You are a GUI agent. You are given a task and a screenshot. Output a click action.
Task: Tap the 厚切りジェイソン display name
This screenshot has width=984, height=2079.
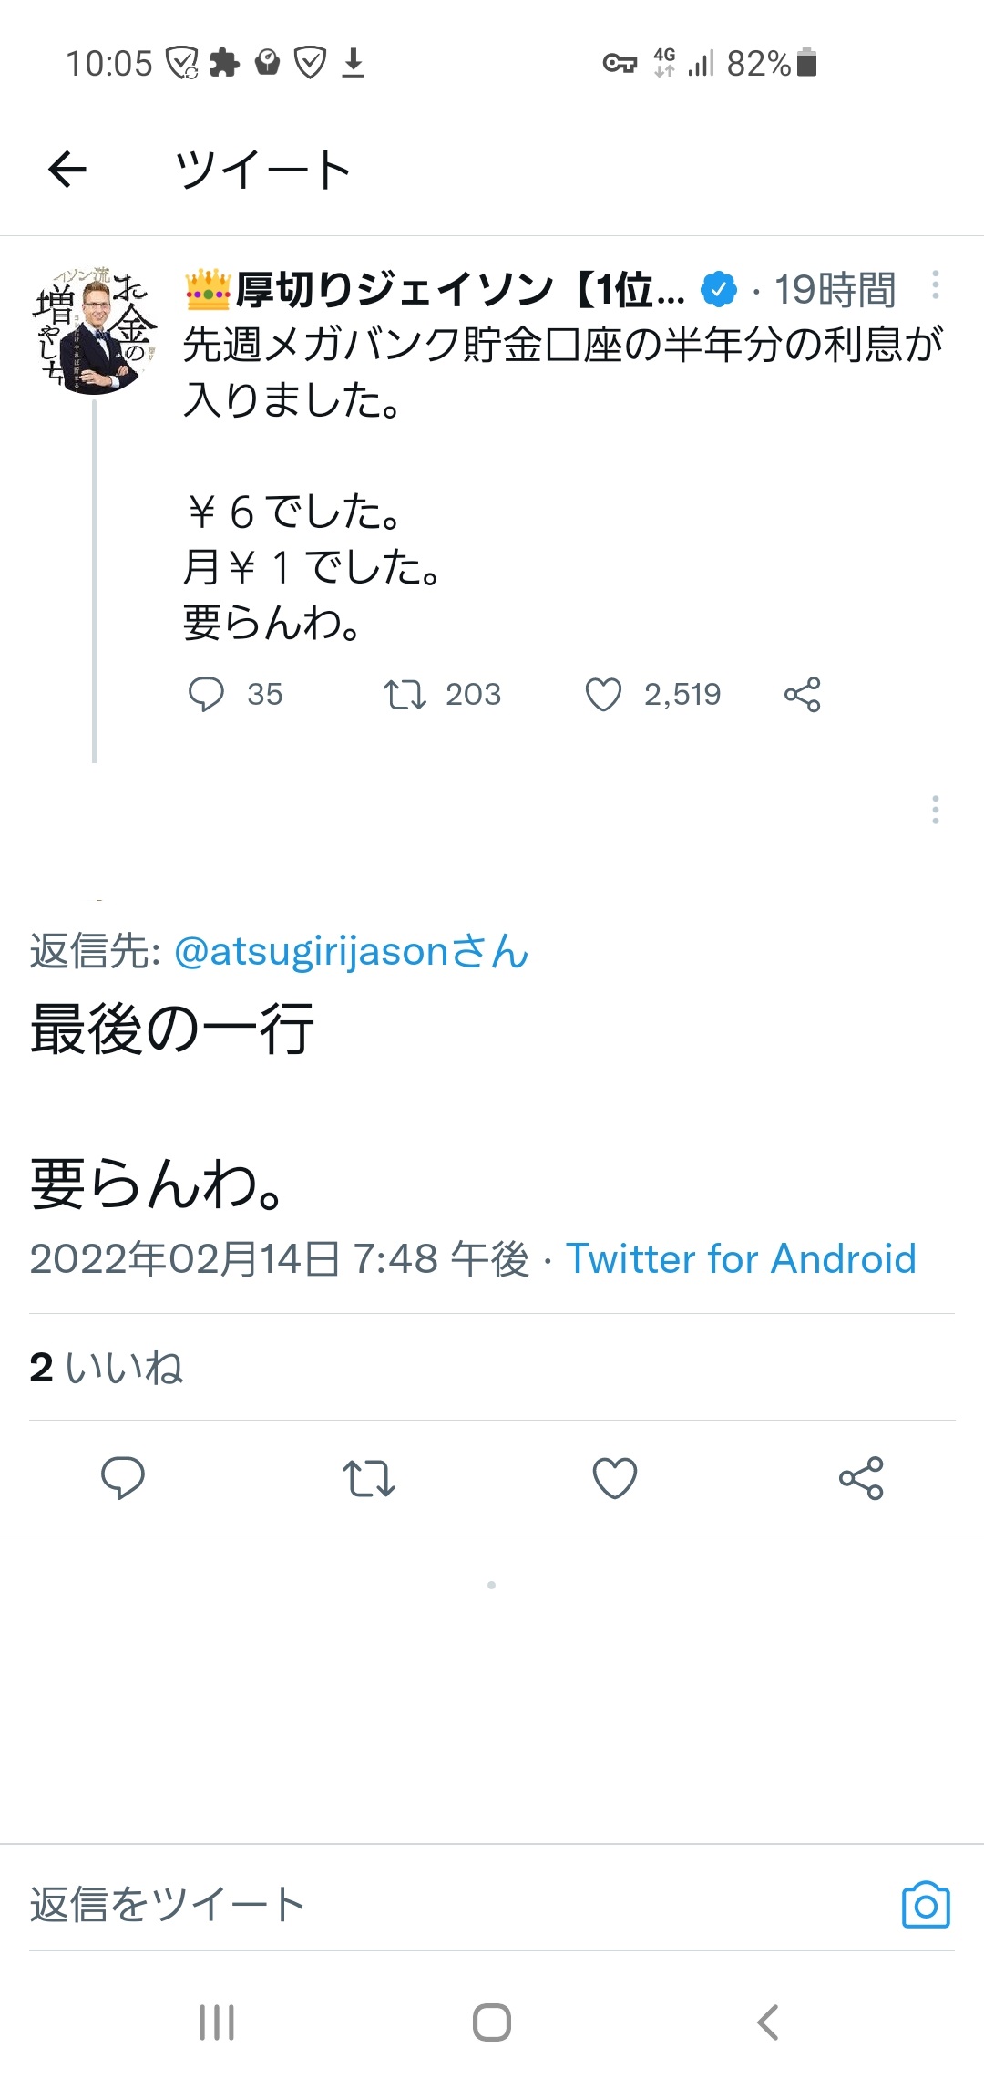click(x=437, y=290)
